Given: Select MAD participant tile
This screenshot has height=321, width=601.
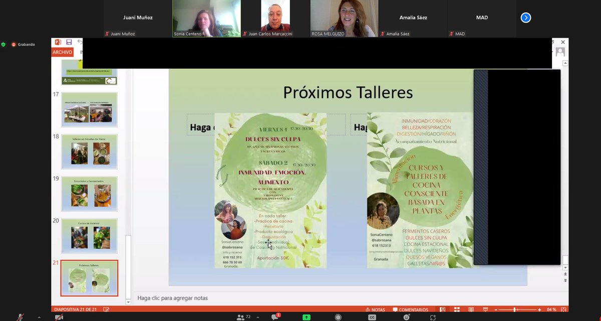Looking at the screenshot, I should pos(482,19).
